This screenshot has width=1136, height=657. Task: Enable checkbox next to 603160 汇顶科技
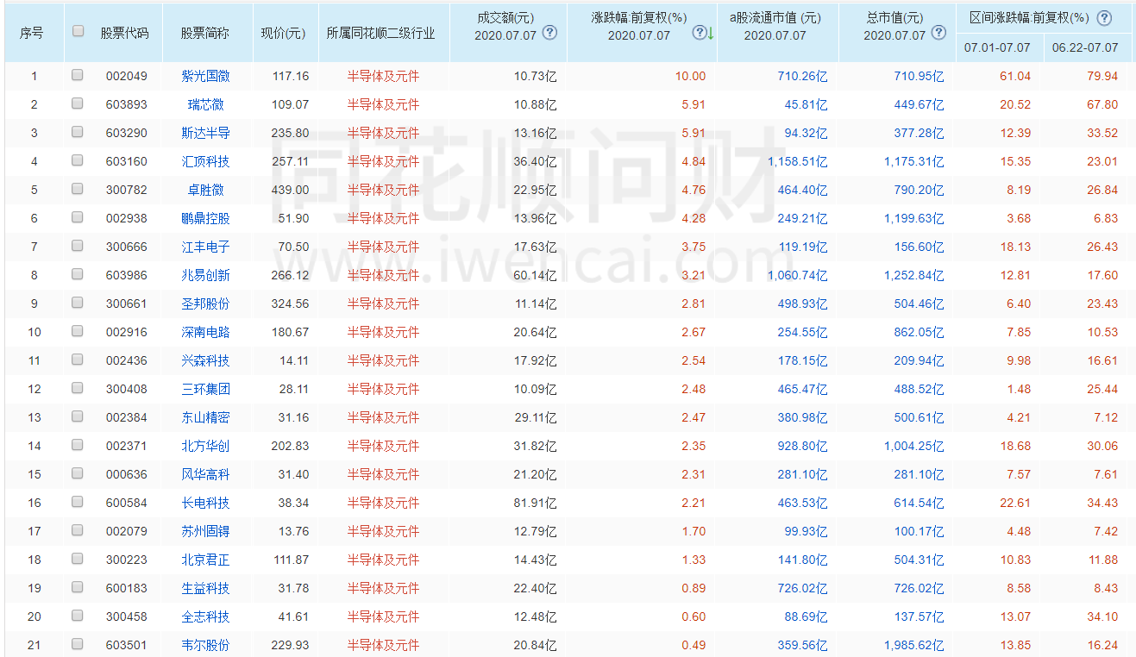coord(78,160)
